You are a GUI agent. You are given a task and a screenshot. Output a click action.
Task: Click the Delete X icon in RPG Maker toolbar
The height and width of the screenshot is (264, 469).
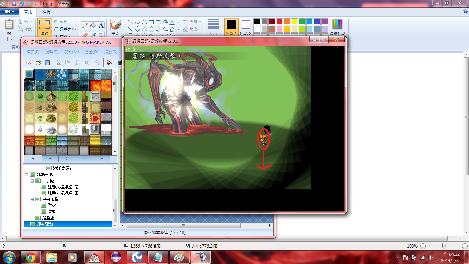(87, 63)
